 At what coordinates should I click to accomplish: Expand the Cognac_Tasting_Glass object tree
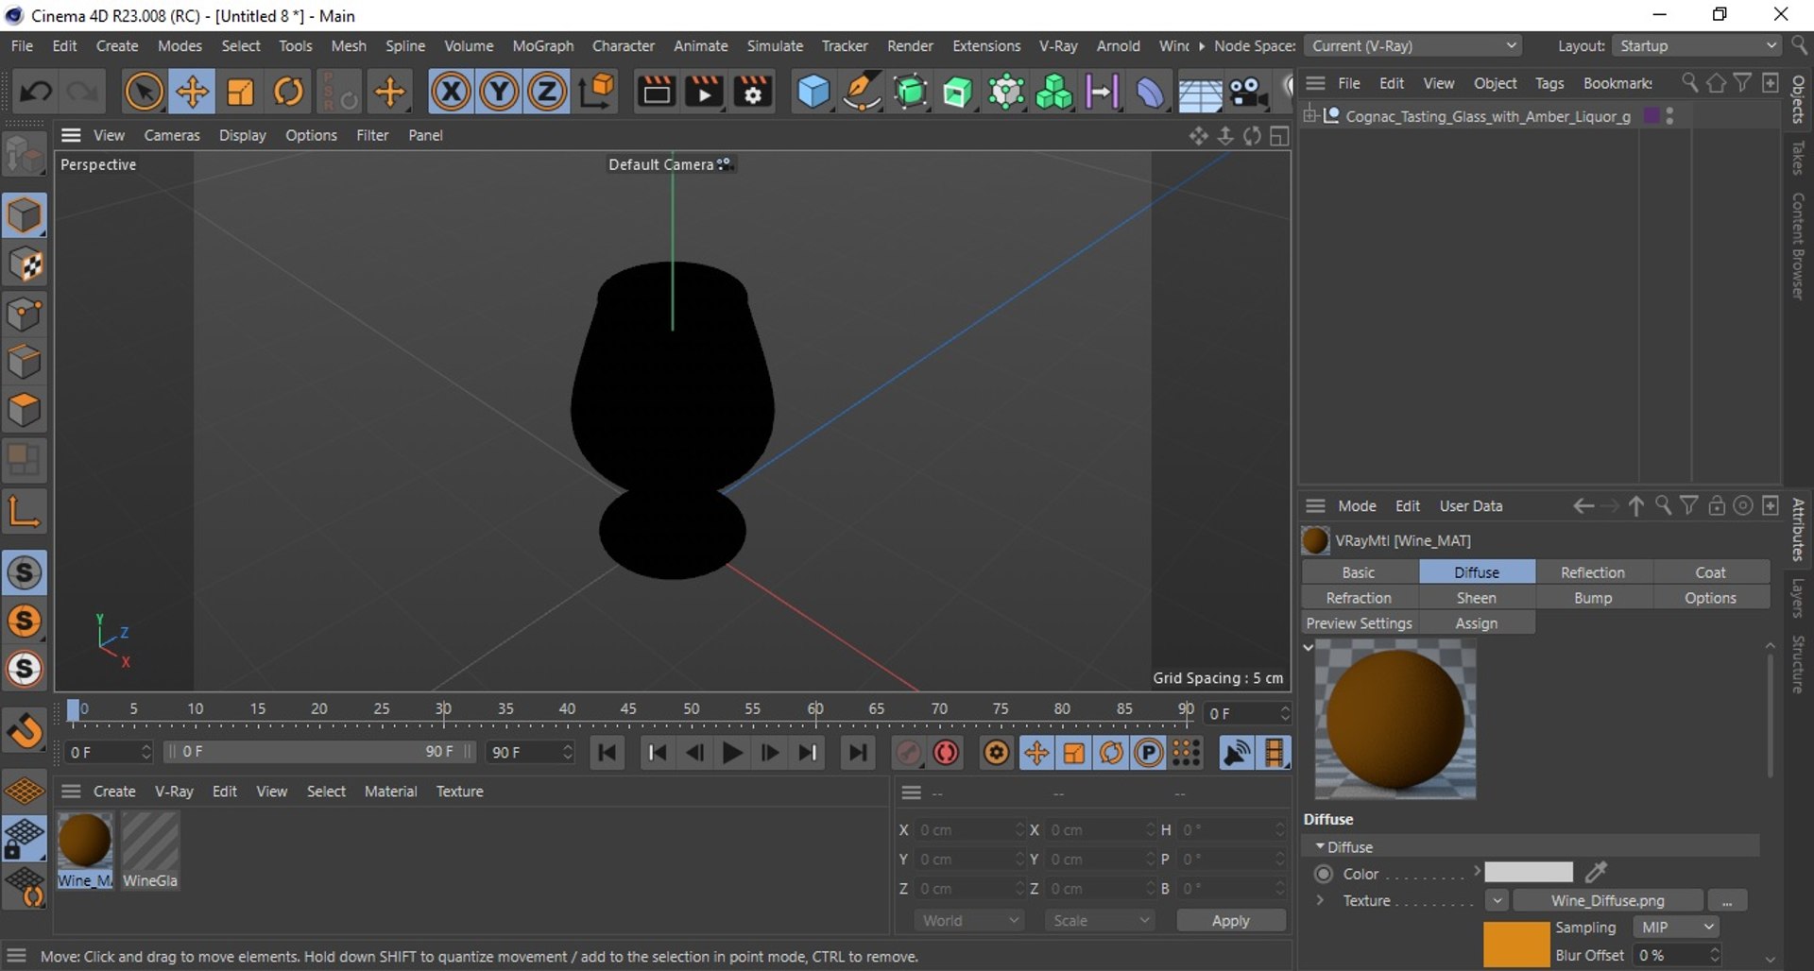click(1309, 115)
